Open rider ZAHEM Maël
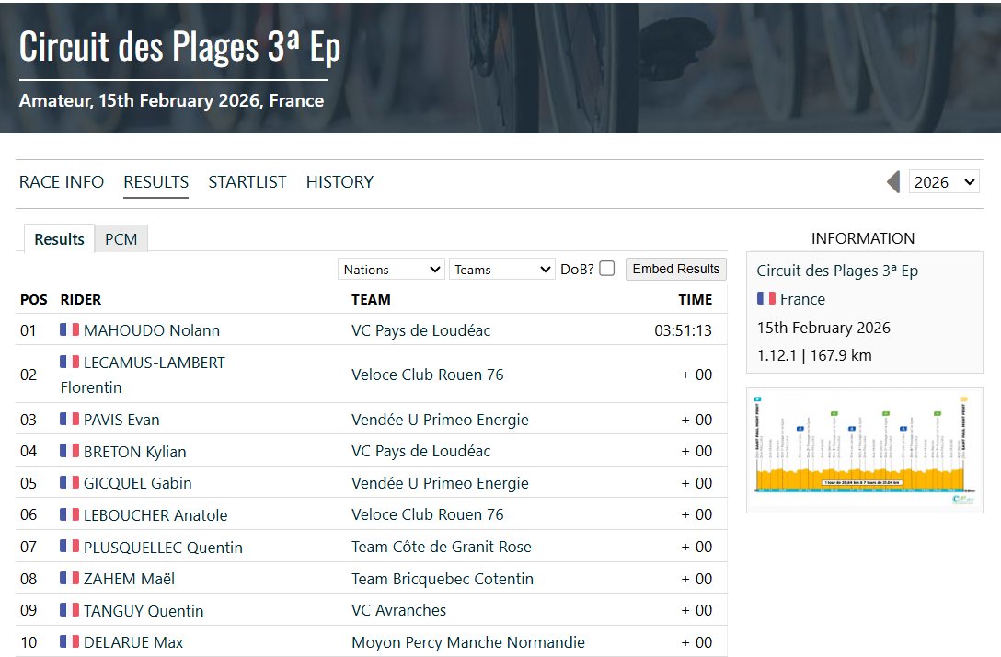 coord(129,579)
